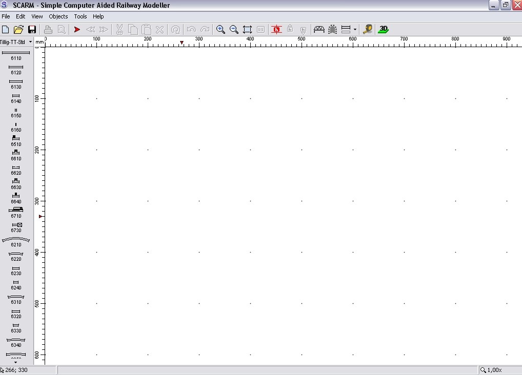Open a file with the folder icon

pos(18,30)
